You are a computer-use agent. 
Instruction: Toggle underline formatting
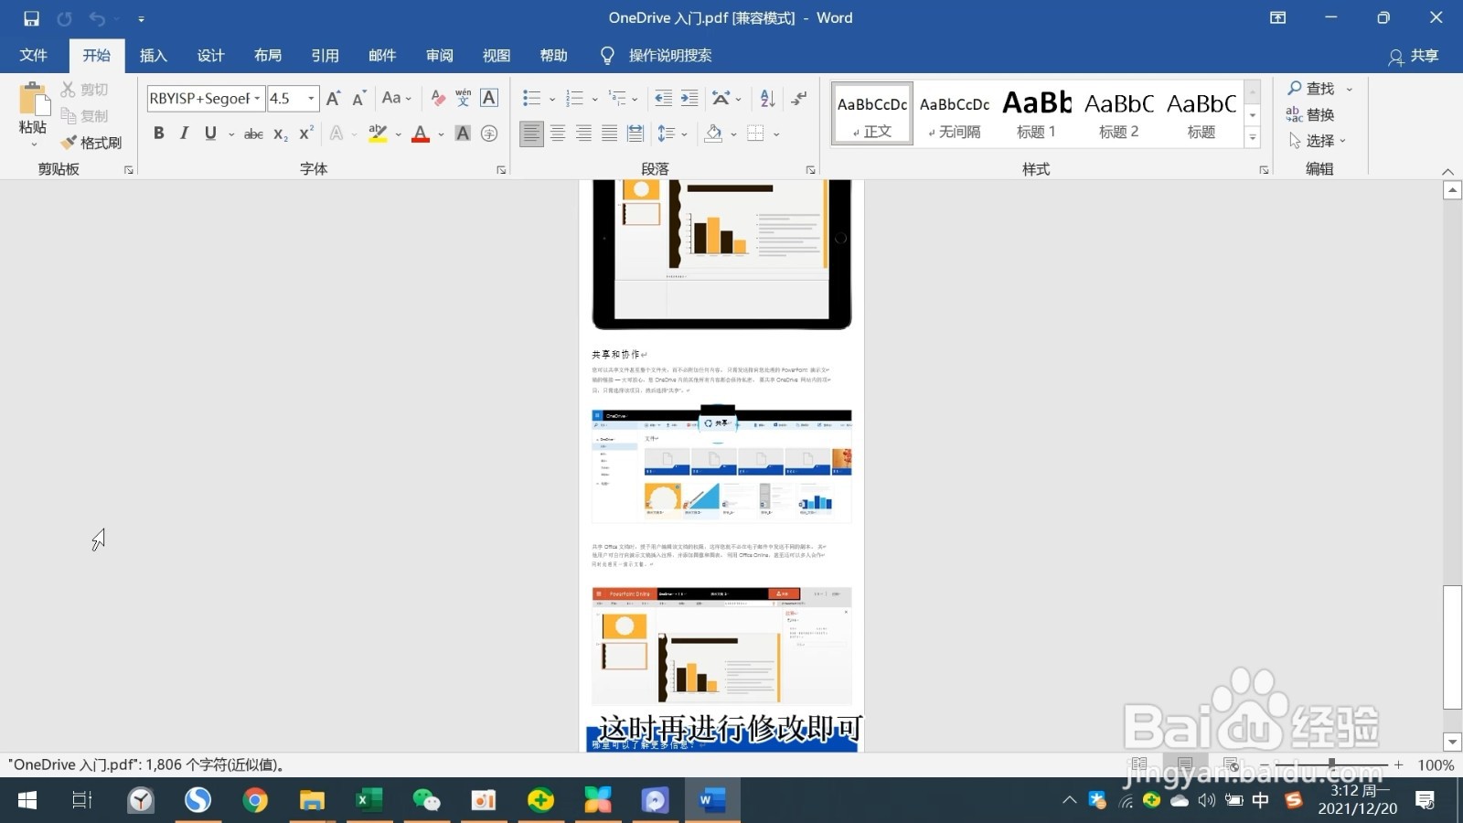click(210, 134)
